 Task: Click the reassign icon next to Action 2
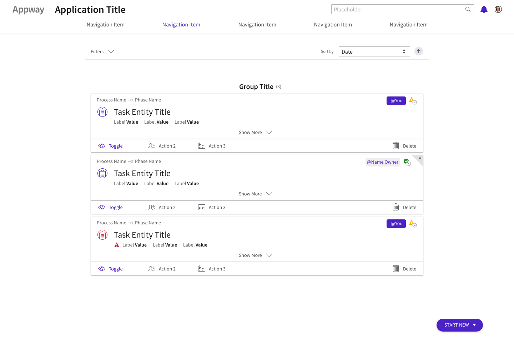pos(151,146)
